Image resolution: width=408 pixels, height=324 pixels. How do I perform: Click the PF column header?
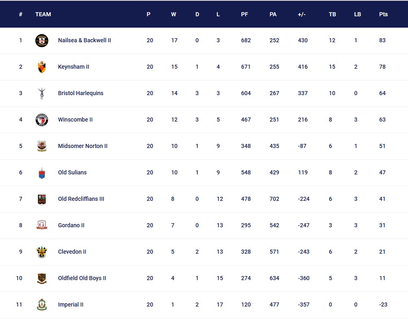pos(244,14)
